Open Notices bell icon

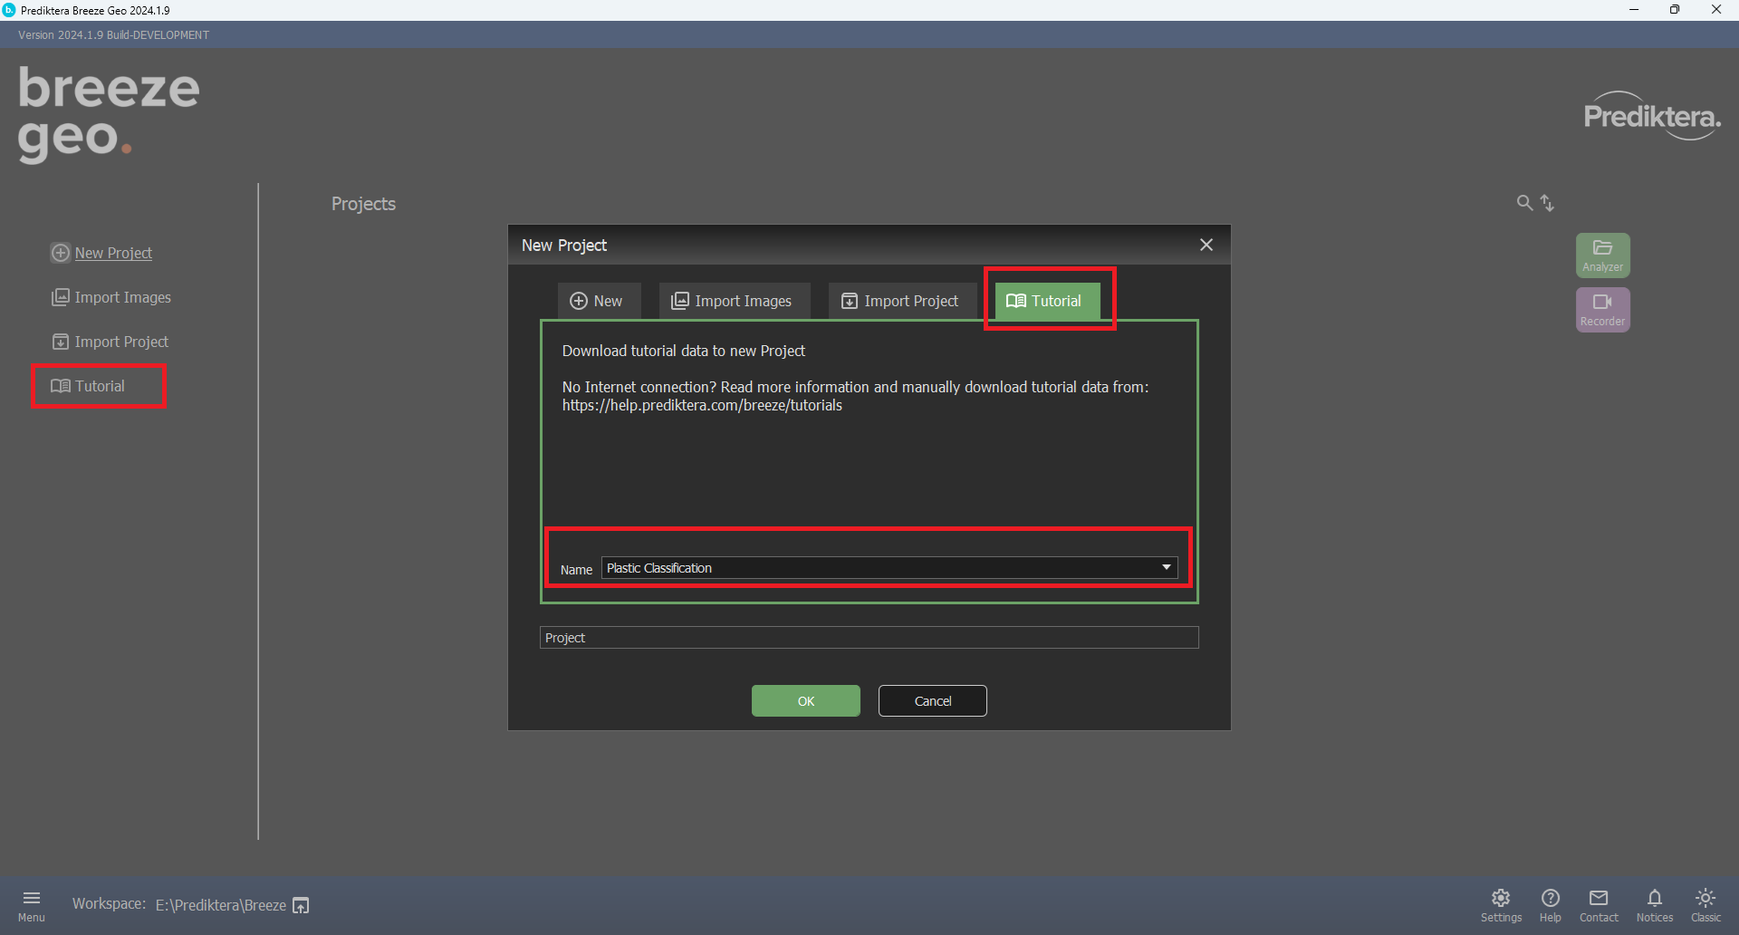tap(1654, 904)
